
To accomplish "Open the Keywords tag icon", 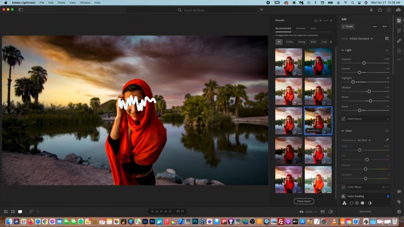I will click(399, 202).
